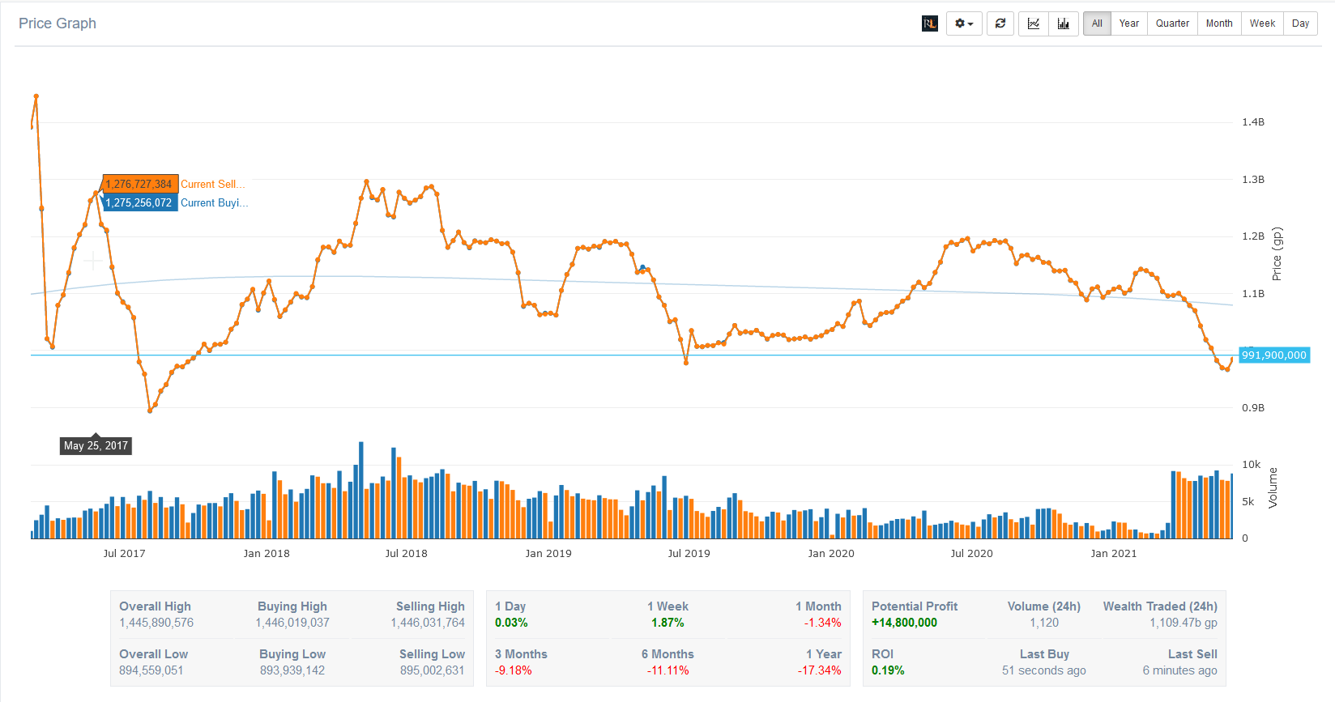Image resolution: width=1335 pixels, height=702 pixels.
Task: Refresh the price graph data
Action: (x=1000, y=23)
